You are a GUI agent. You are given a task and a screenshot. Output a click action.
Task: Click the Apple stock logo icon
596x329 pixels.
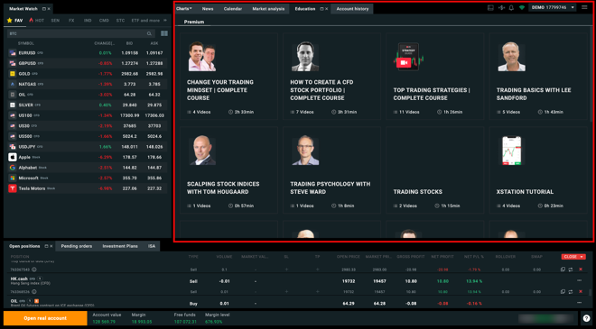click(13, 157)
